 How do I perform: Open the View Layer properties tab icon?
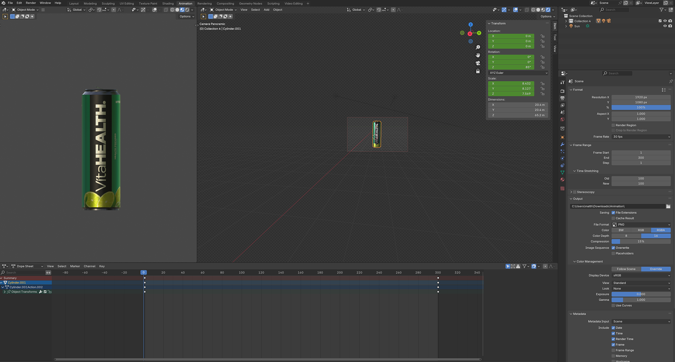(x=562, y=105)
